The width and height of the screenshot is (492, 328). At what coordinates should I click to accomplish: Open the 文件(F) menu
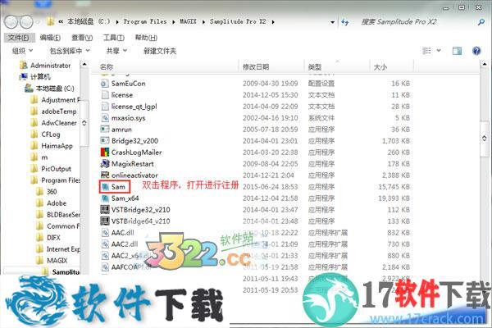click(x=19, y=38)
